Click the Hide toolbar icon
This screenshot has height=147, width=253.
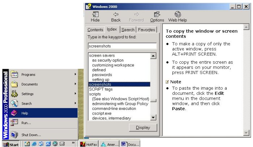coord(95,17)
